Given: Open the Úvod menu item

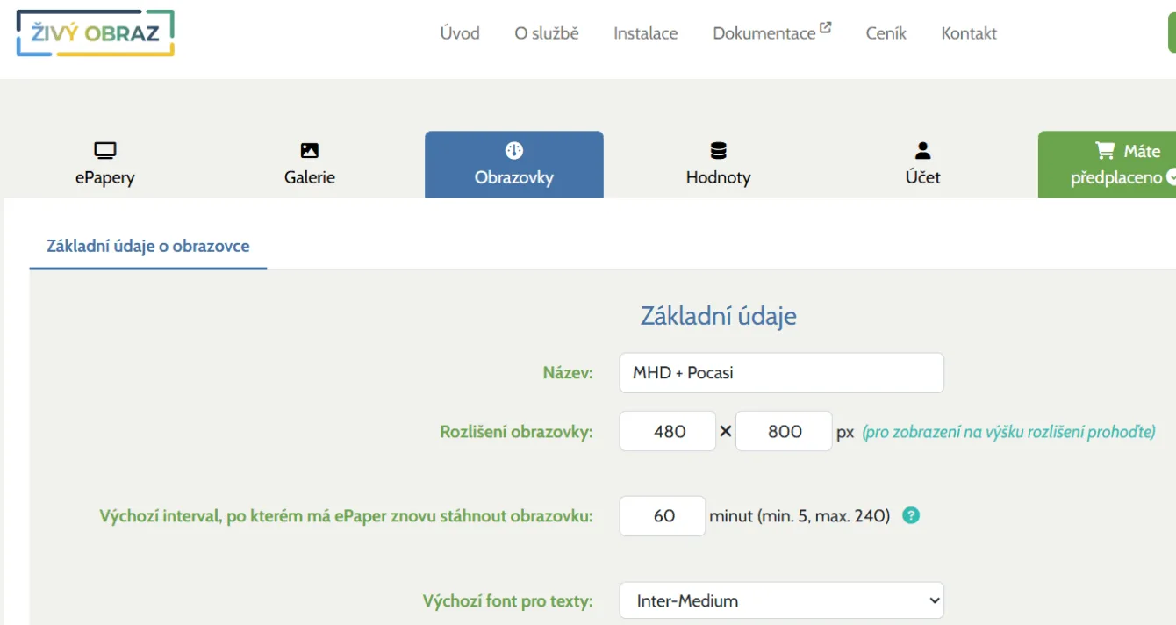Looking at the screenshot, I should [x=460, y=32].
